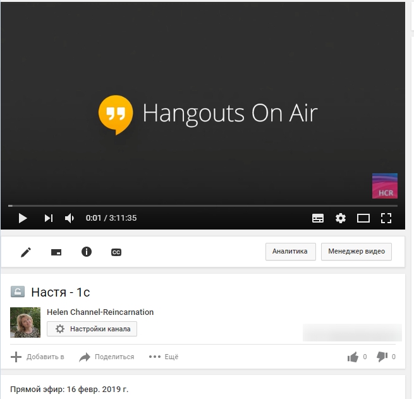
Task: Open the info icon below video
Action: coord(87,252)
